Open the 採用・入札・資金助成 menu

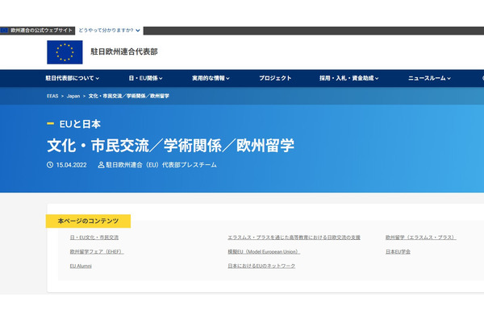(348, 78)
